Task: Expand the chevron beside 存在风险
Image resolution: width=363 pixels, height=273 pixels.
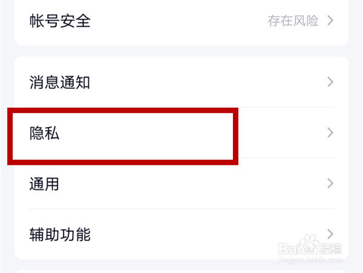Action: pyautogui.click(x=330, y=21)
